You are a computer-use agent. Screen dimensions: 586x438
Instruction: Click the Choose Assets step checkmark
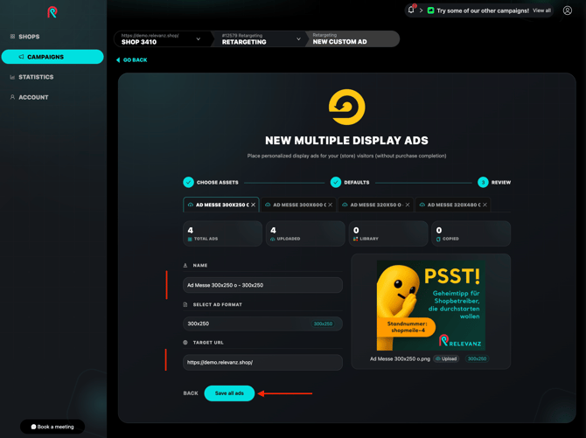coord(188,183)
